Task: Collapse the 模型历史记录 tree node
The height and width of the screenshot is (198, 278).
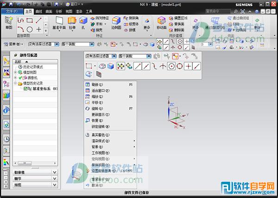Action: pos(15,83)
